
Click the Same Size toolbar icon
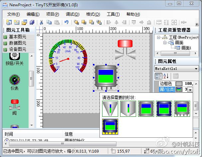pyautogui.click(x=174, y=22)
